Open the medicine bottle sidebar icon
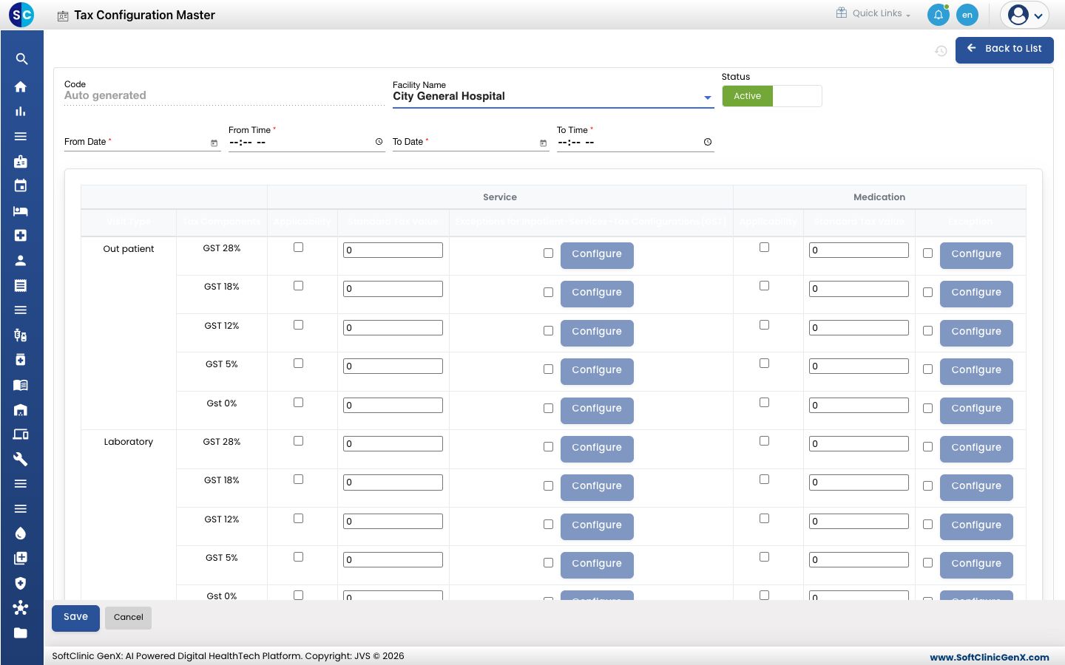 point(21,360)
